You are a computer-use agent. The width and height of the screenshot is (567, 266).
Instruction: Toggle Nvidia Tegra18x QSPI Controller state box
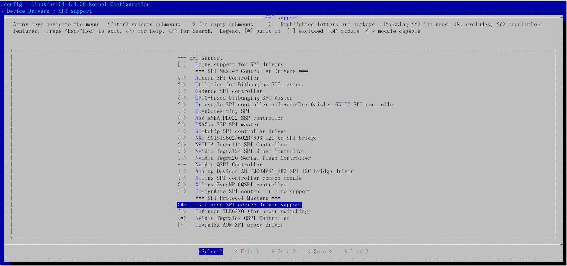(182, 218)
